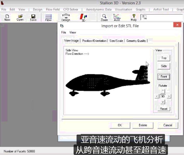The image size is (184, 155).
Task: Click the rotation angle field showing 90
Action: point(163,96)
